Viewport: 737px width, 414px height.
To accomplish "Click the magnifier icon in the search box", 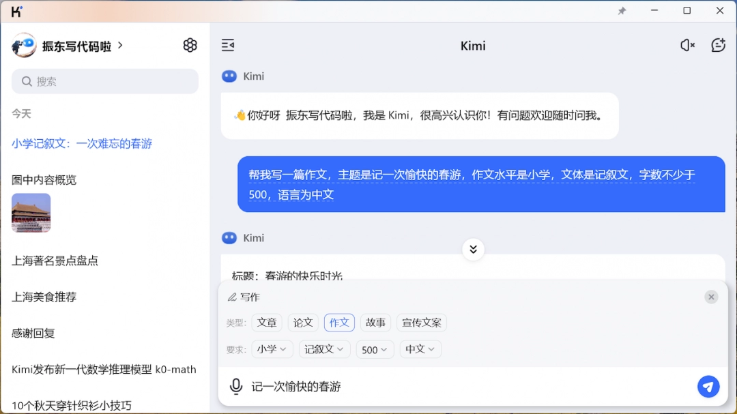I will [27, 81].
